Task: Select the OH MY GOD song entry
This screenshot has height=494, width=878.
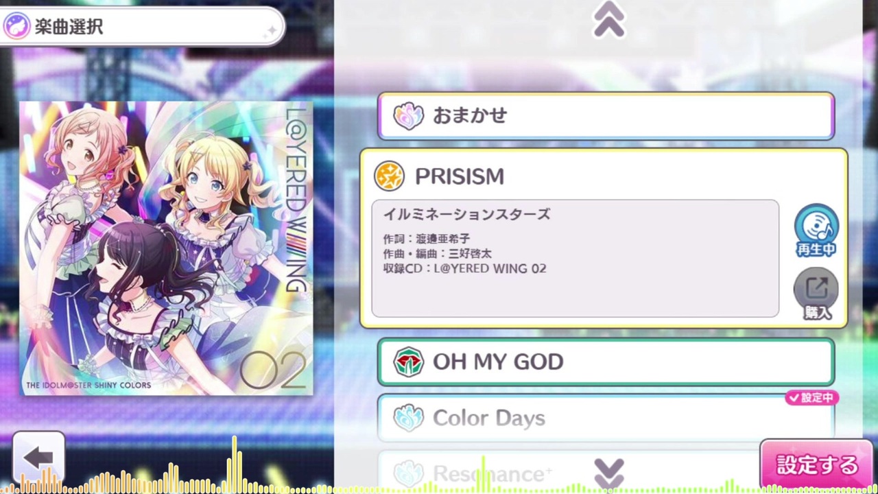Action: [x=606, y=362]
